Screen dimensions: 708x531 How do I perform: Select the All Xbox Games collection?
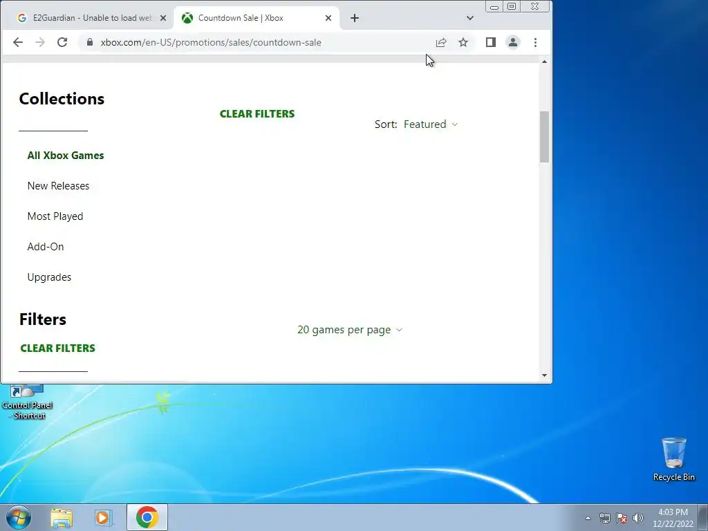click(66, 156)
